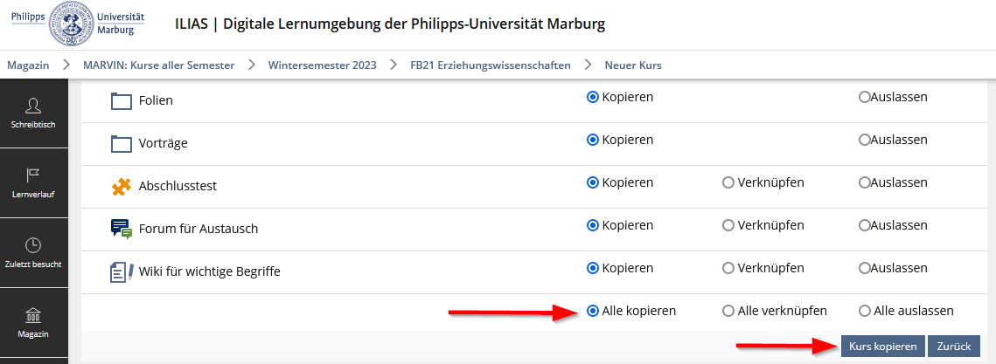Image resolution: width=996 pixels, height=364 pixels.
Task: Click the Forum für Austausch icon
Action: click(121, 229)
